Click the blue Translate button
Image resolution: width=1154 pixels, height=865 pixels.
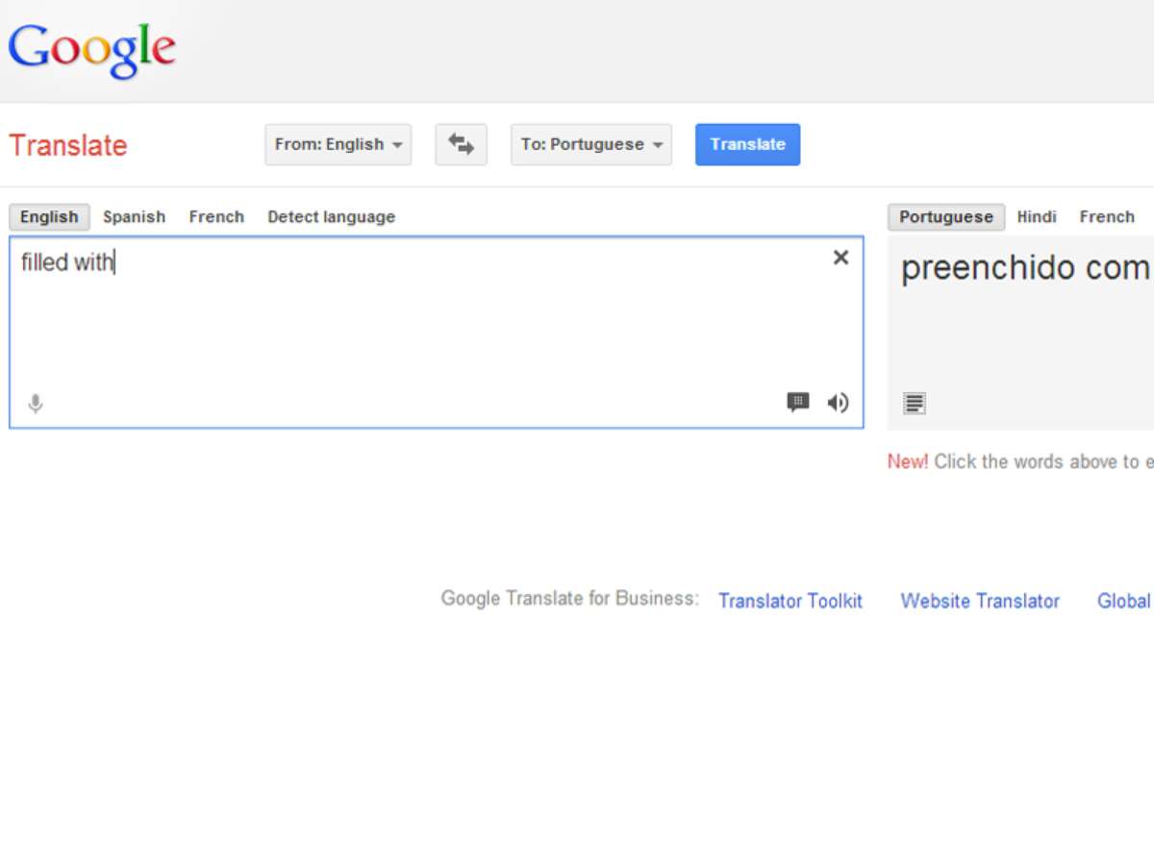(x=747, y=144)
